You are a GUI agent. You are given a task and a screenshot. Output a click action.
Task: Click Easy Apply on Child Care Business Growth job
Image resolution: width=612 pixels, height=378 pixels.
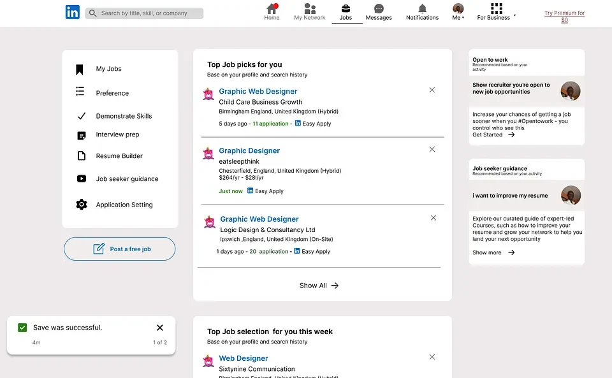313,123
